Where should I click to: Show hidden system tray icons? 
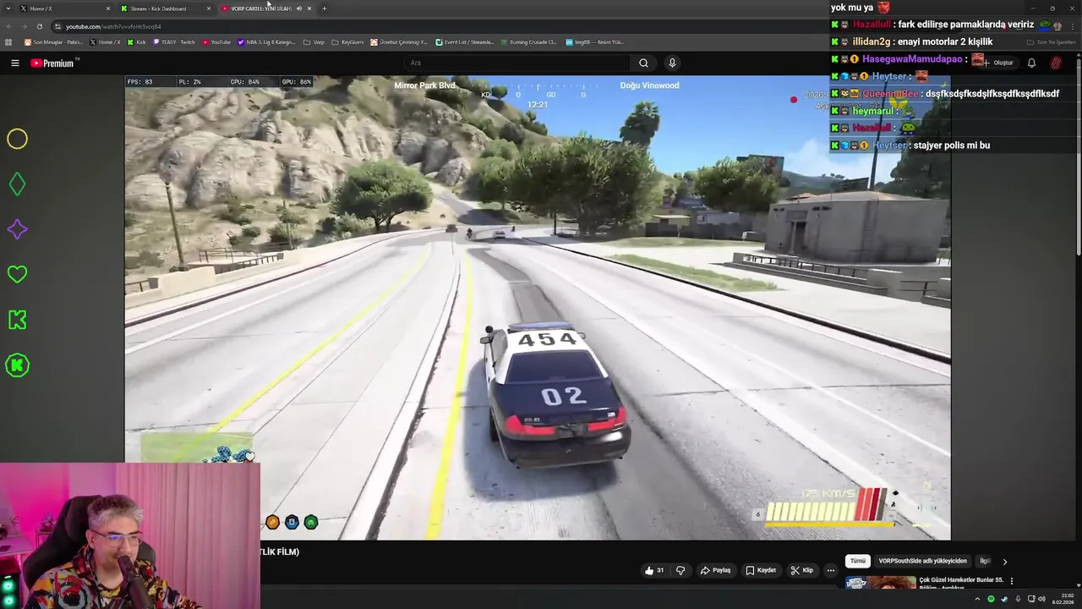tap(978, 599)
